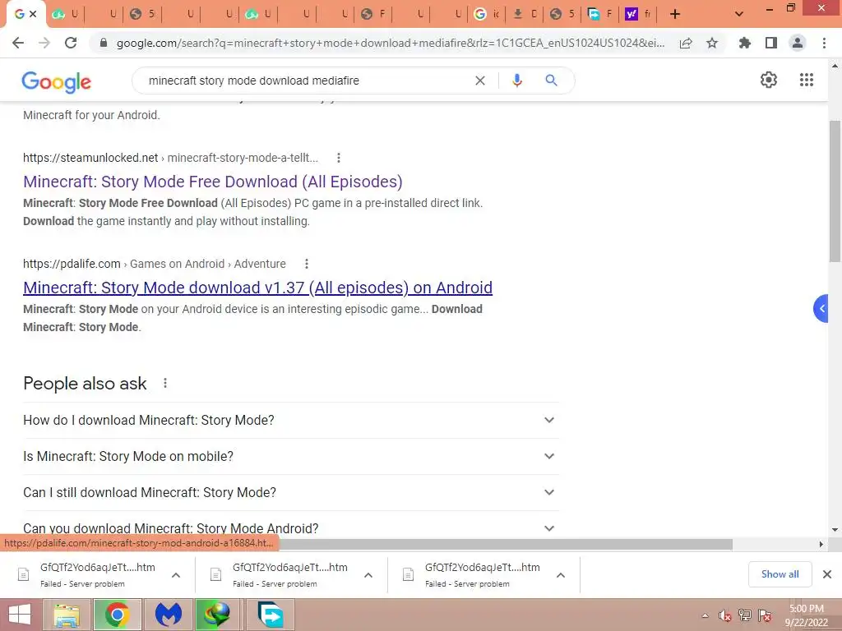Go back to the previous page

[18, 43]
